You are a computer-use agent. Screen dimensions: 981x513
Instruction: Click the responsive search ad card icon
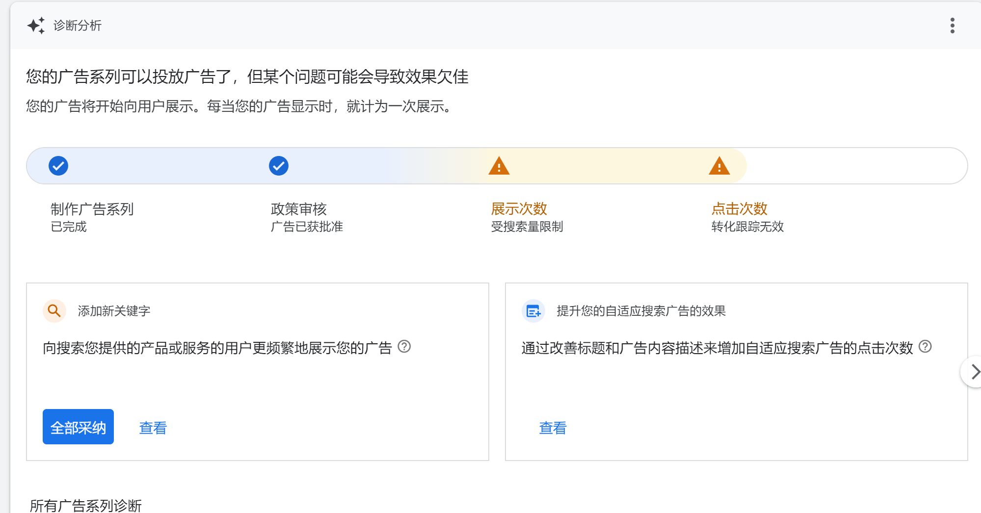coord(533,310)
